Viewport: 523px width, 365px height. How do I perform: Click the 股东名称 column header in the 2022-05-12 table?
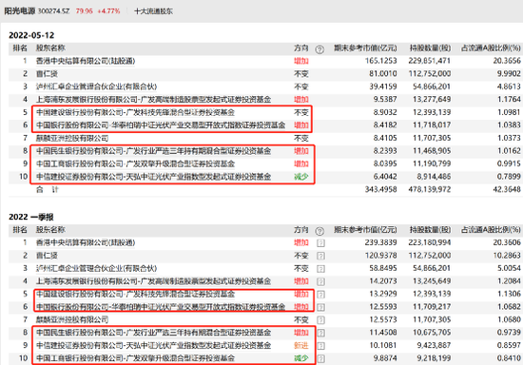pos(50,48)
